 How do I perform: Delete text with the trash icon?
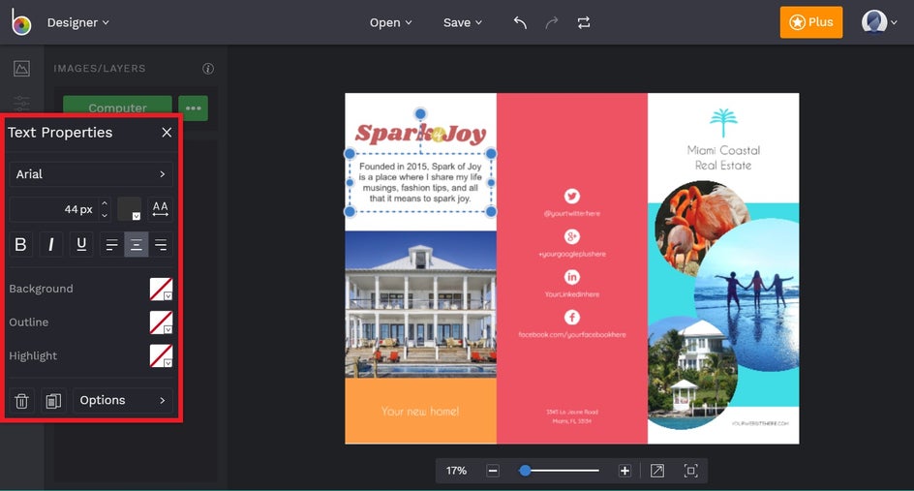[22, 400]
